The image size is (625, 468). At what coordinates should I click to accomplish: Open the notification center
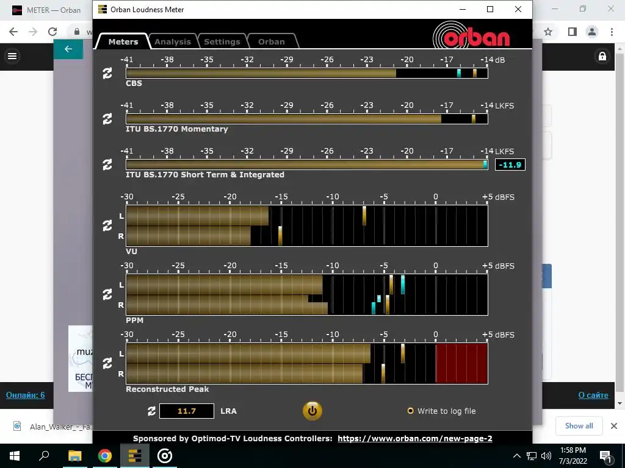[x=606, y=456]
